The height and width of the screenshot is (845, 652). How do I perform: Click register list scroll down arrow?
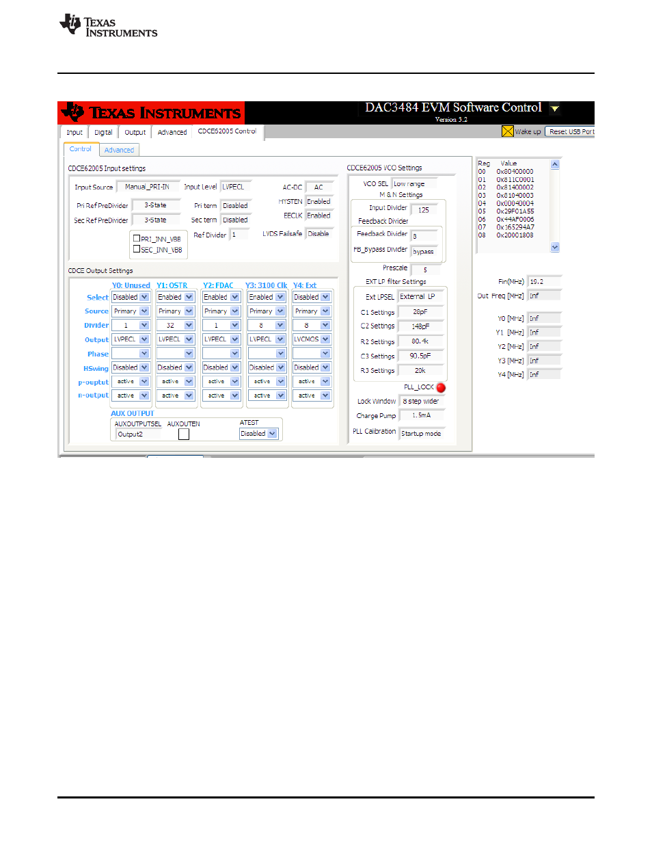click(x=555, y=247)
